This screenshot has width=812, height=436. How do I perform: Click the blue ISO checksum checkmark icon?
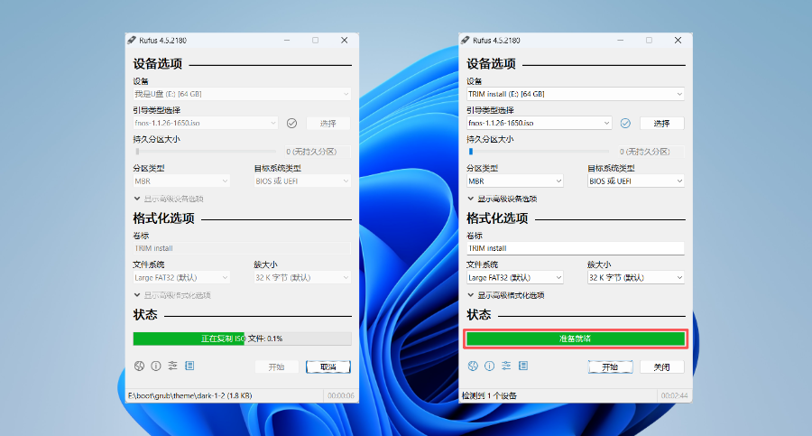[625, 123]
